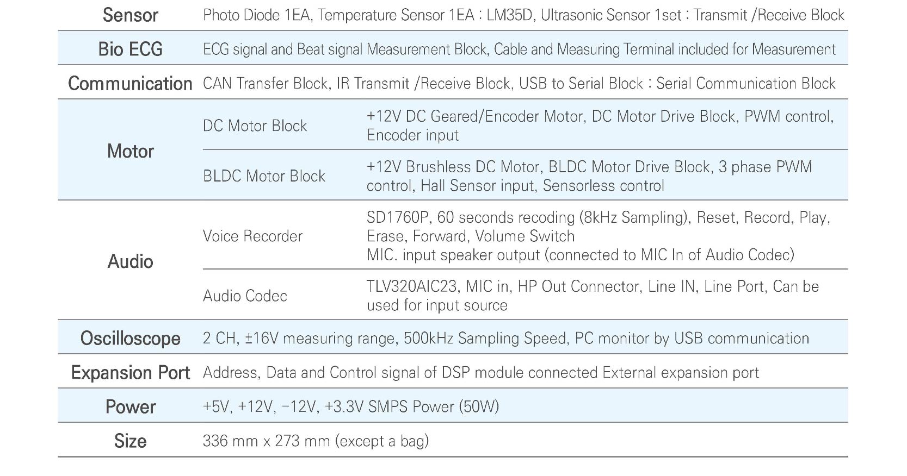Select the Expansion Port row label

(x=130, y=373)
